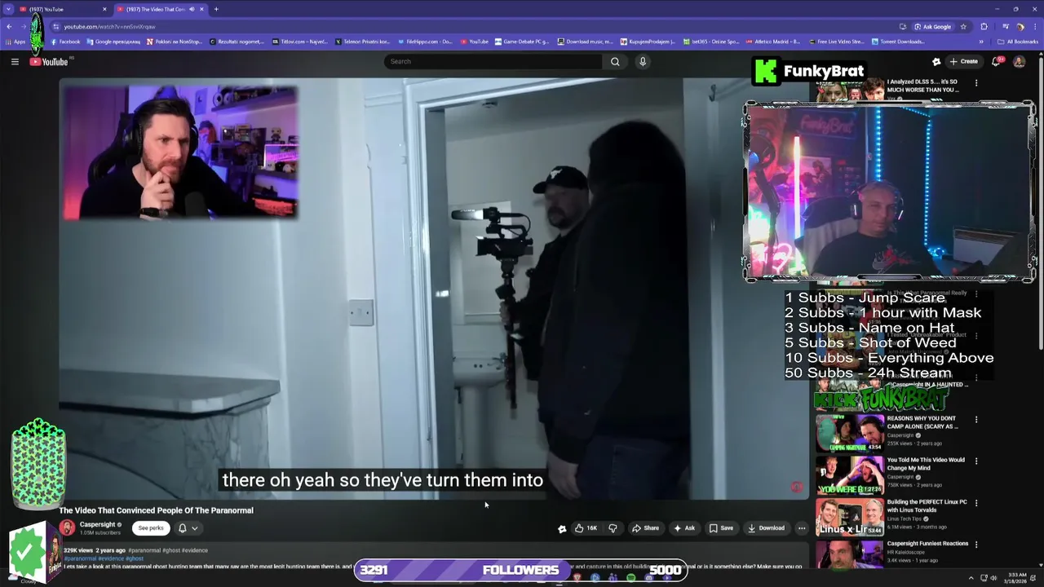1044x587 pixels.
Task: Open Caspersight channel name link
Action: [x=97, y=524]
